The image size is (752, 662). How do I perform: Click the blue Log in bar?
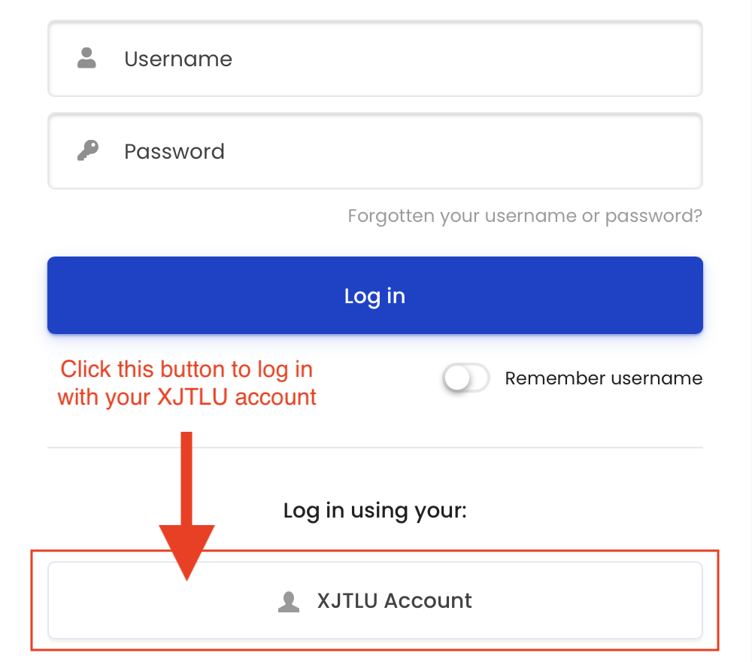(374, 295)
